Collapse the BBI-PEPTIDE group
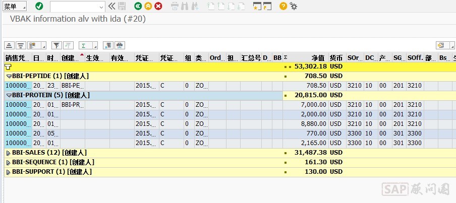456x203 pixels. point(9,76)
